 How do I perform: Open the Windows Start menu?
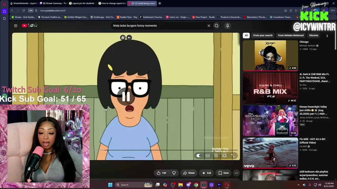pyautogui.click(x=110, y=185)
